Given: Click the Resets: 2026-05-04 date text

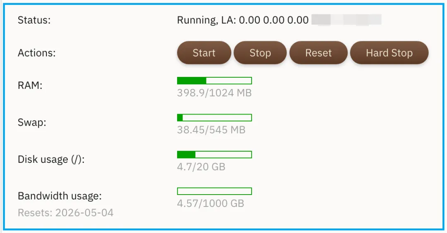Looking at the screenshot, I should point(65,213).
